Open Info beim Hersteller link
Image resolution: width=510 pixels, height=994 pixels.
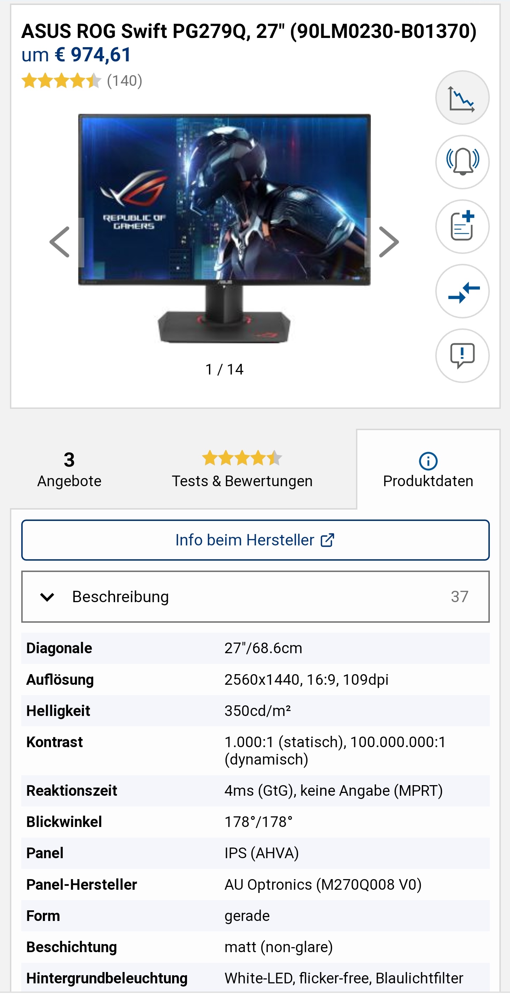pyautogui.click(x=244, y=540)
